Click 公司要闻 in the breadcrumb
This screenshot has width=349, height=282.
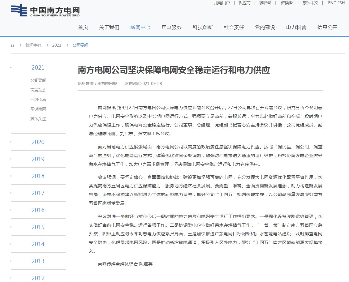click(x=80, y=45)
